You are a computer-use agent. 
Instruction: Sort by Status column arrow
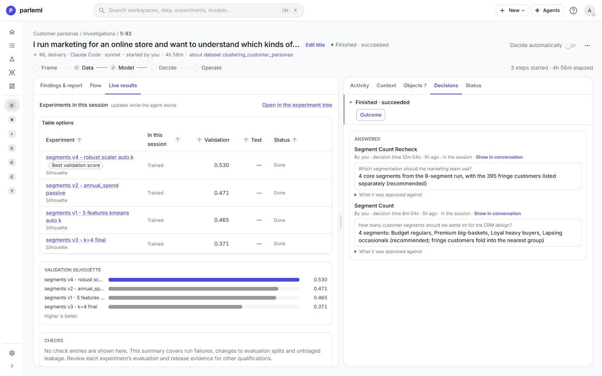point(295,140)
